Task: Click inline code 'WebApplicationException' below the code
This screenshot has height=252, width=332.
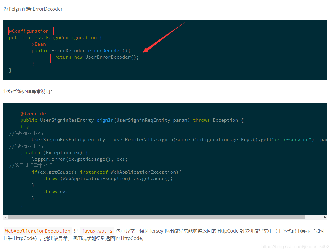Action: (x=37, y=231)
